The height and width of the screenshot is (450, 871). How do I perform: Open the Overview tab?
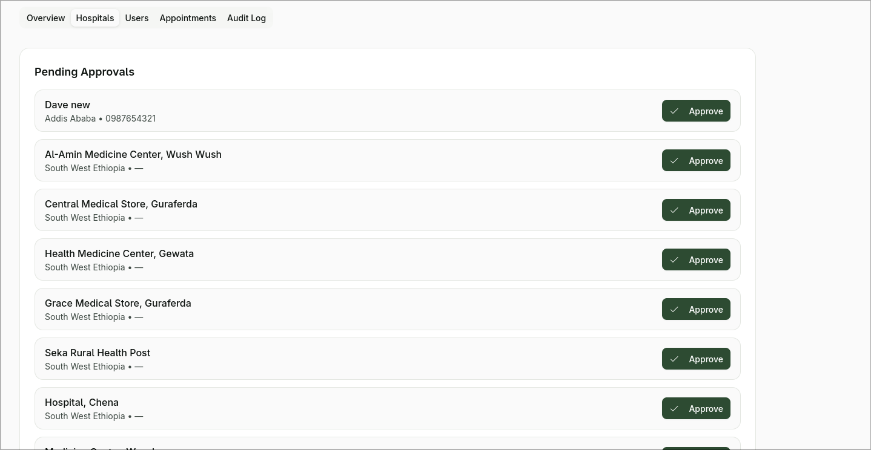(45, 18)
